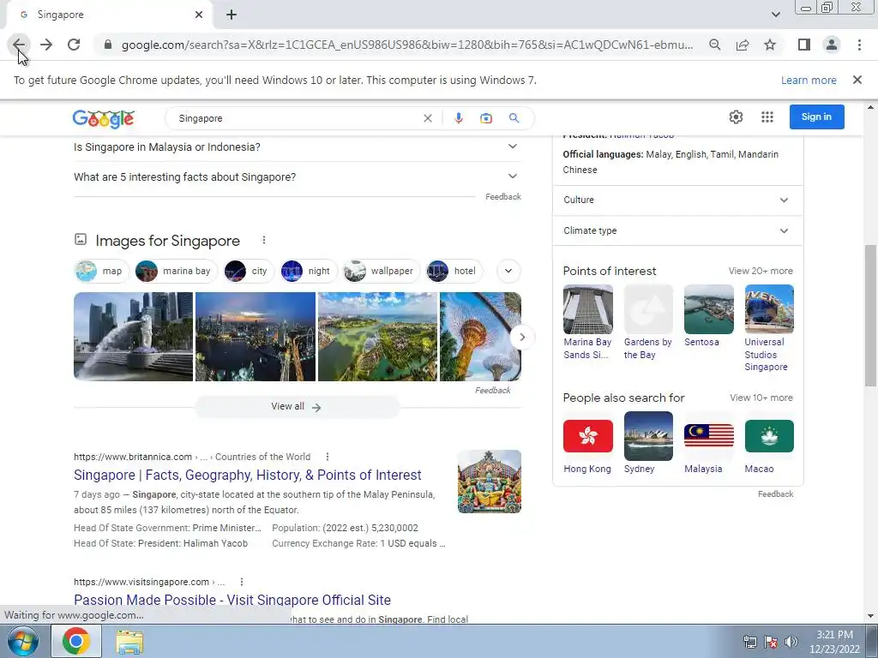Open the tab search dropdown arrow
Image resolution: width=878 pixels, height=658 pixels.
coord(775,15)
